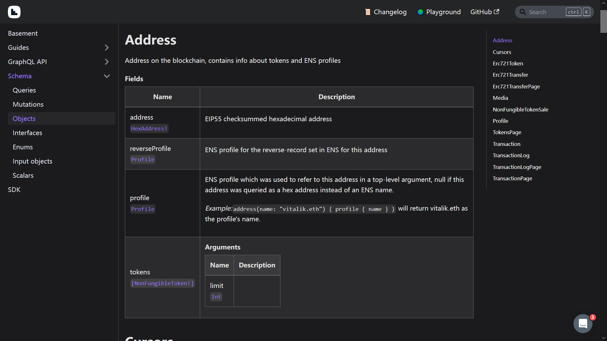Select the Mutations menu item
This screenshot has height=341, width=607.
click(x=28, y=104)
